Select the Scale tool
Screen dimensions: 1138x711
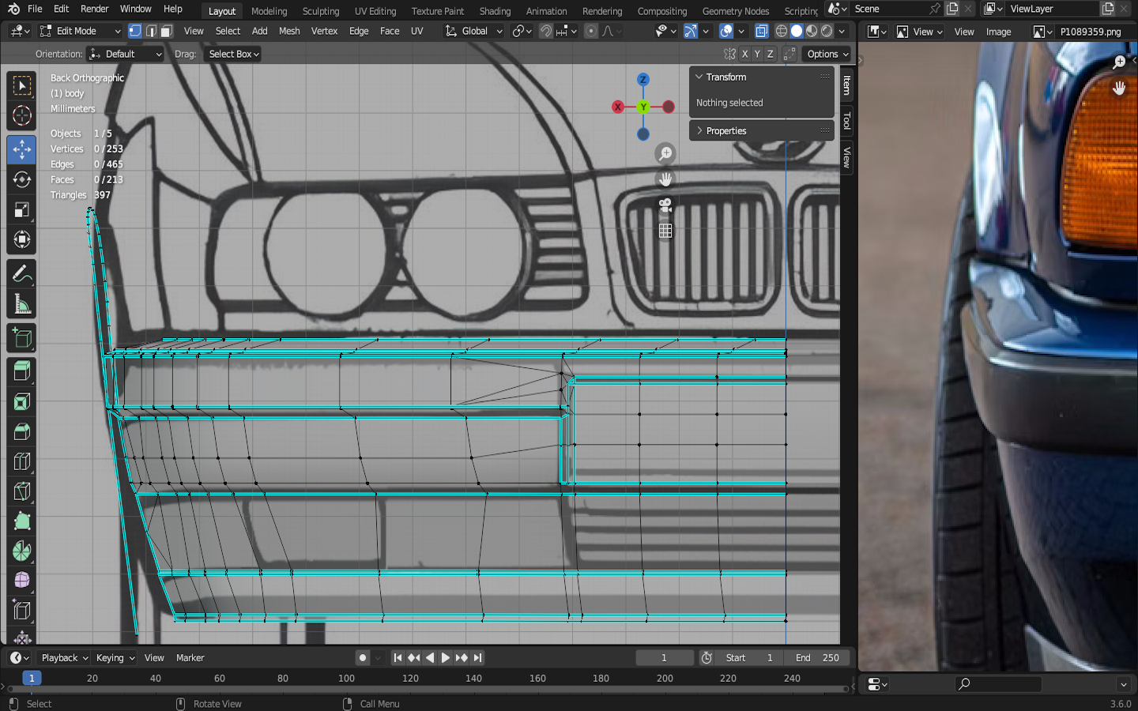[21, 209]
